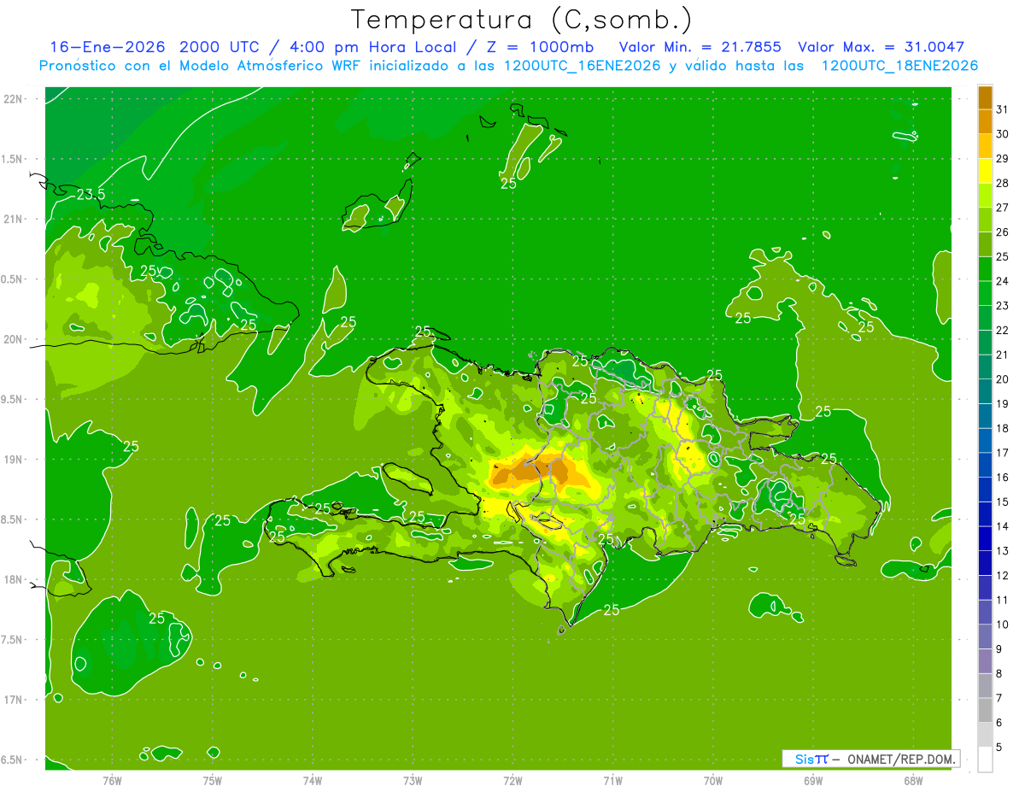Click the '68W' longitude axis label
This screenshot has width=1025, height=792.
pos(913,781)
